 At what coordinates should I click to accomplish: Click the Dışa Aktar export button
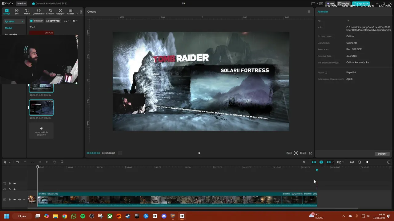(x=361, y=4)
